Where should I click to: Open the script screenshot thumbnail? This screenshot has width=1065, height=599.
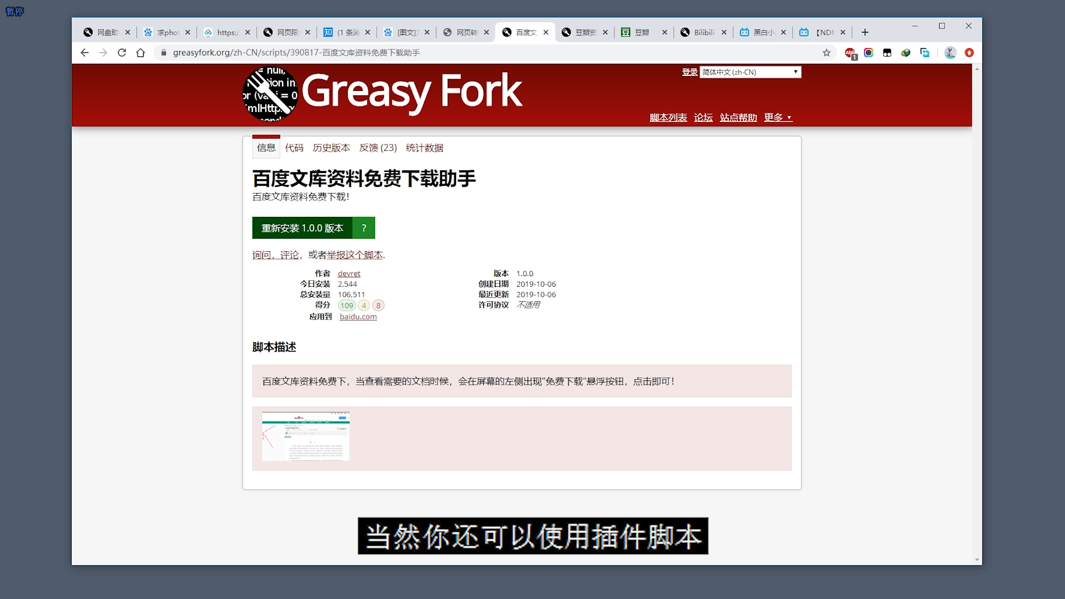(x=306, y=436)
